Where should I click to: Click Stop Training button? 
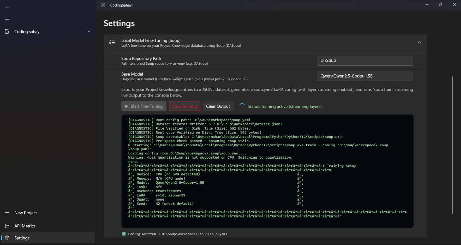coord(184,106)
